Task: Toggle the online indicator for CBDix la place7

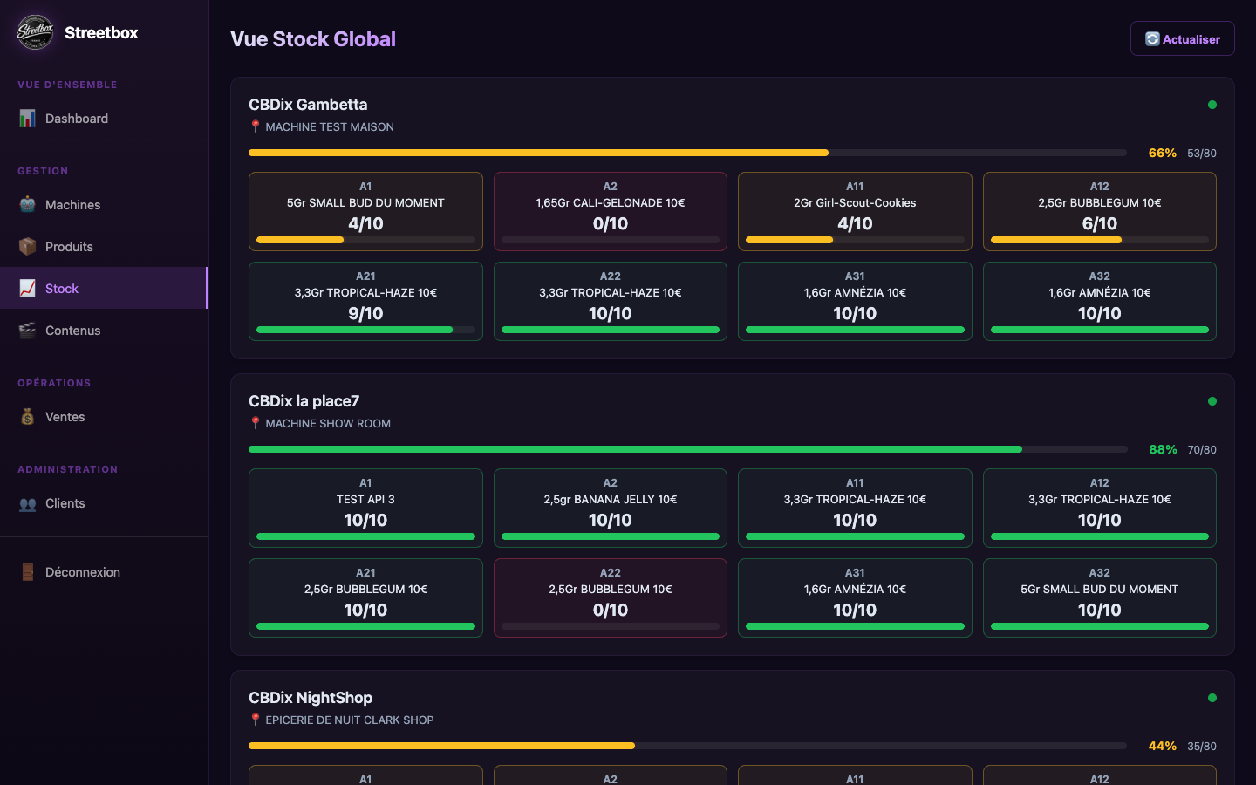Action: (1212, 401)
